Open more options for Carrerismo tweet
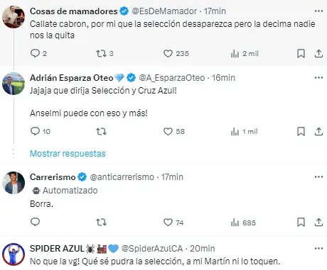 (318, 177)
